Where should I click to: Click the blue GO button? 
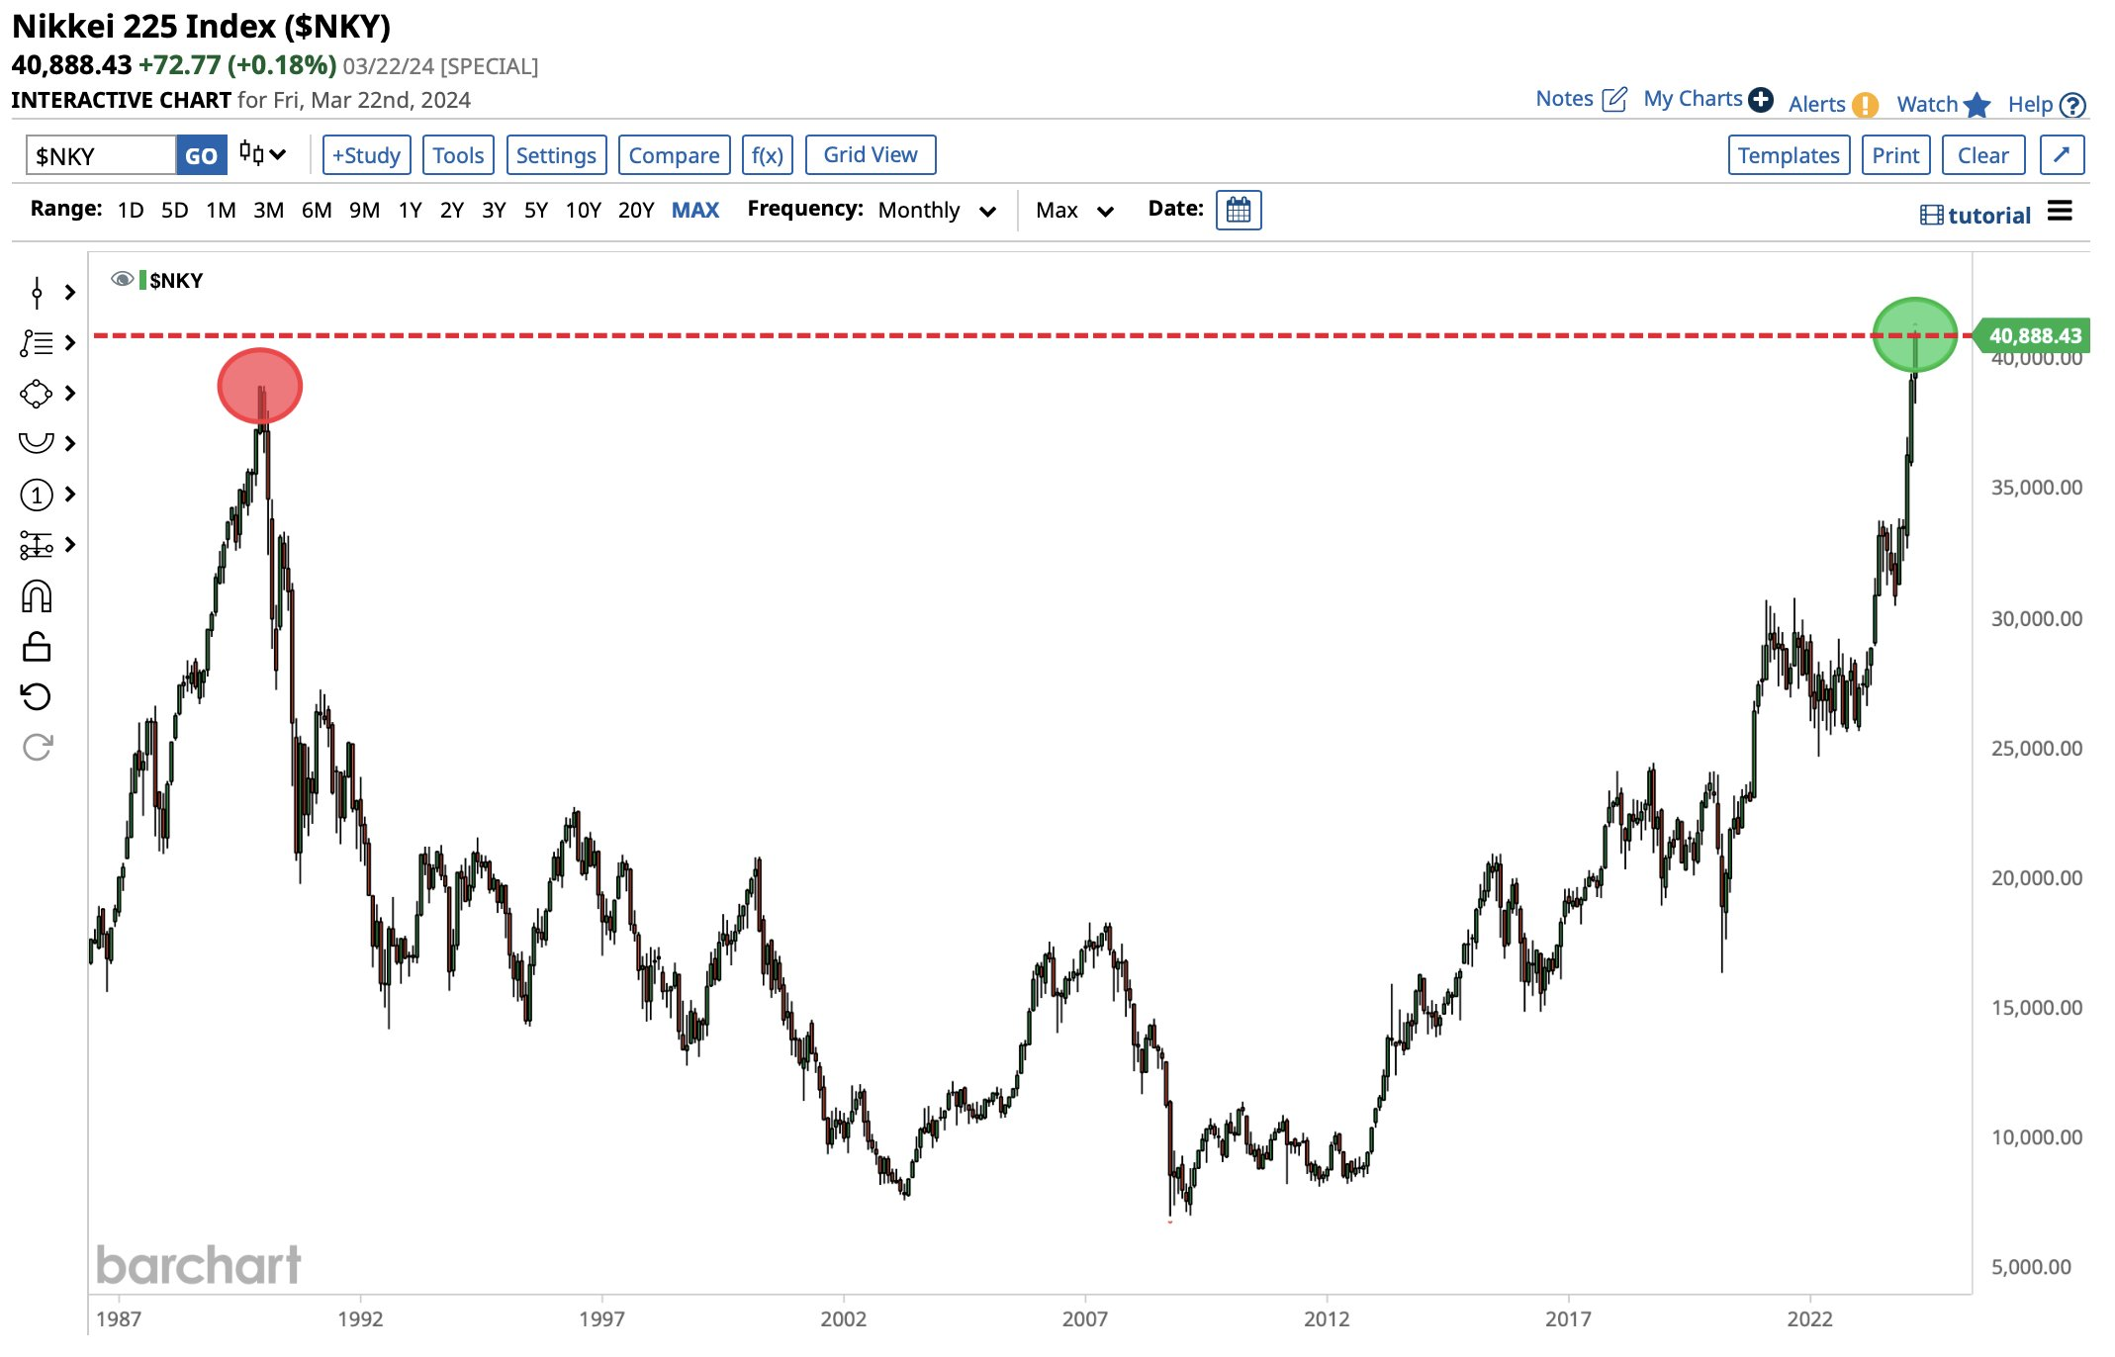pos(201,155)
